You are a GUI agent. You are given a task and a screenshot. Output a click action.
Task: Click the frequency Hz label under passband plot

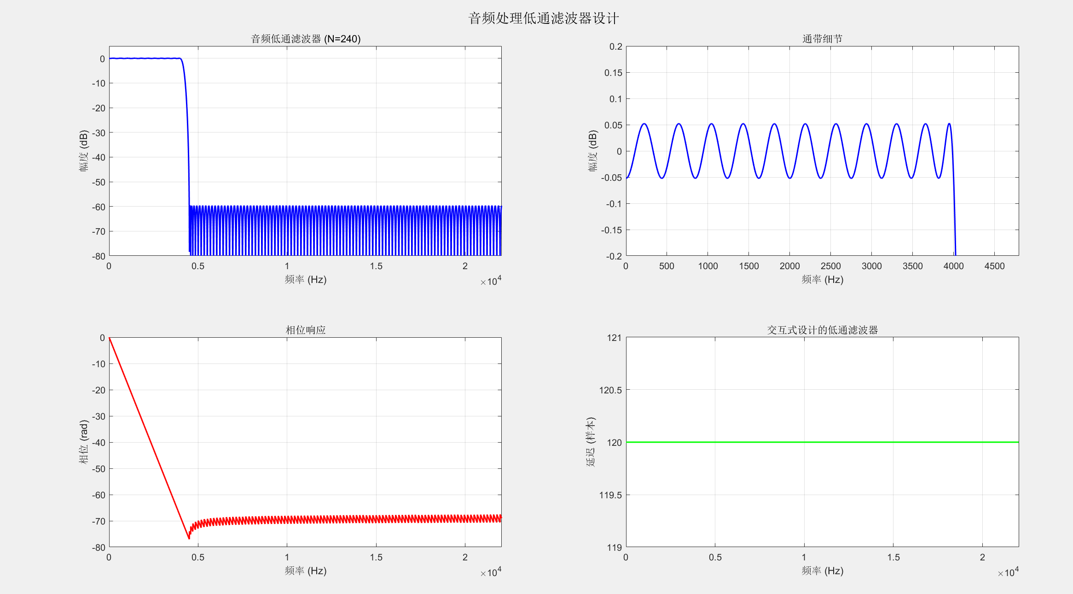(822, 279)
